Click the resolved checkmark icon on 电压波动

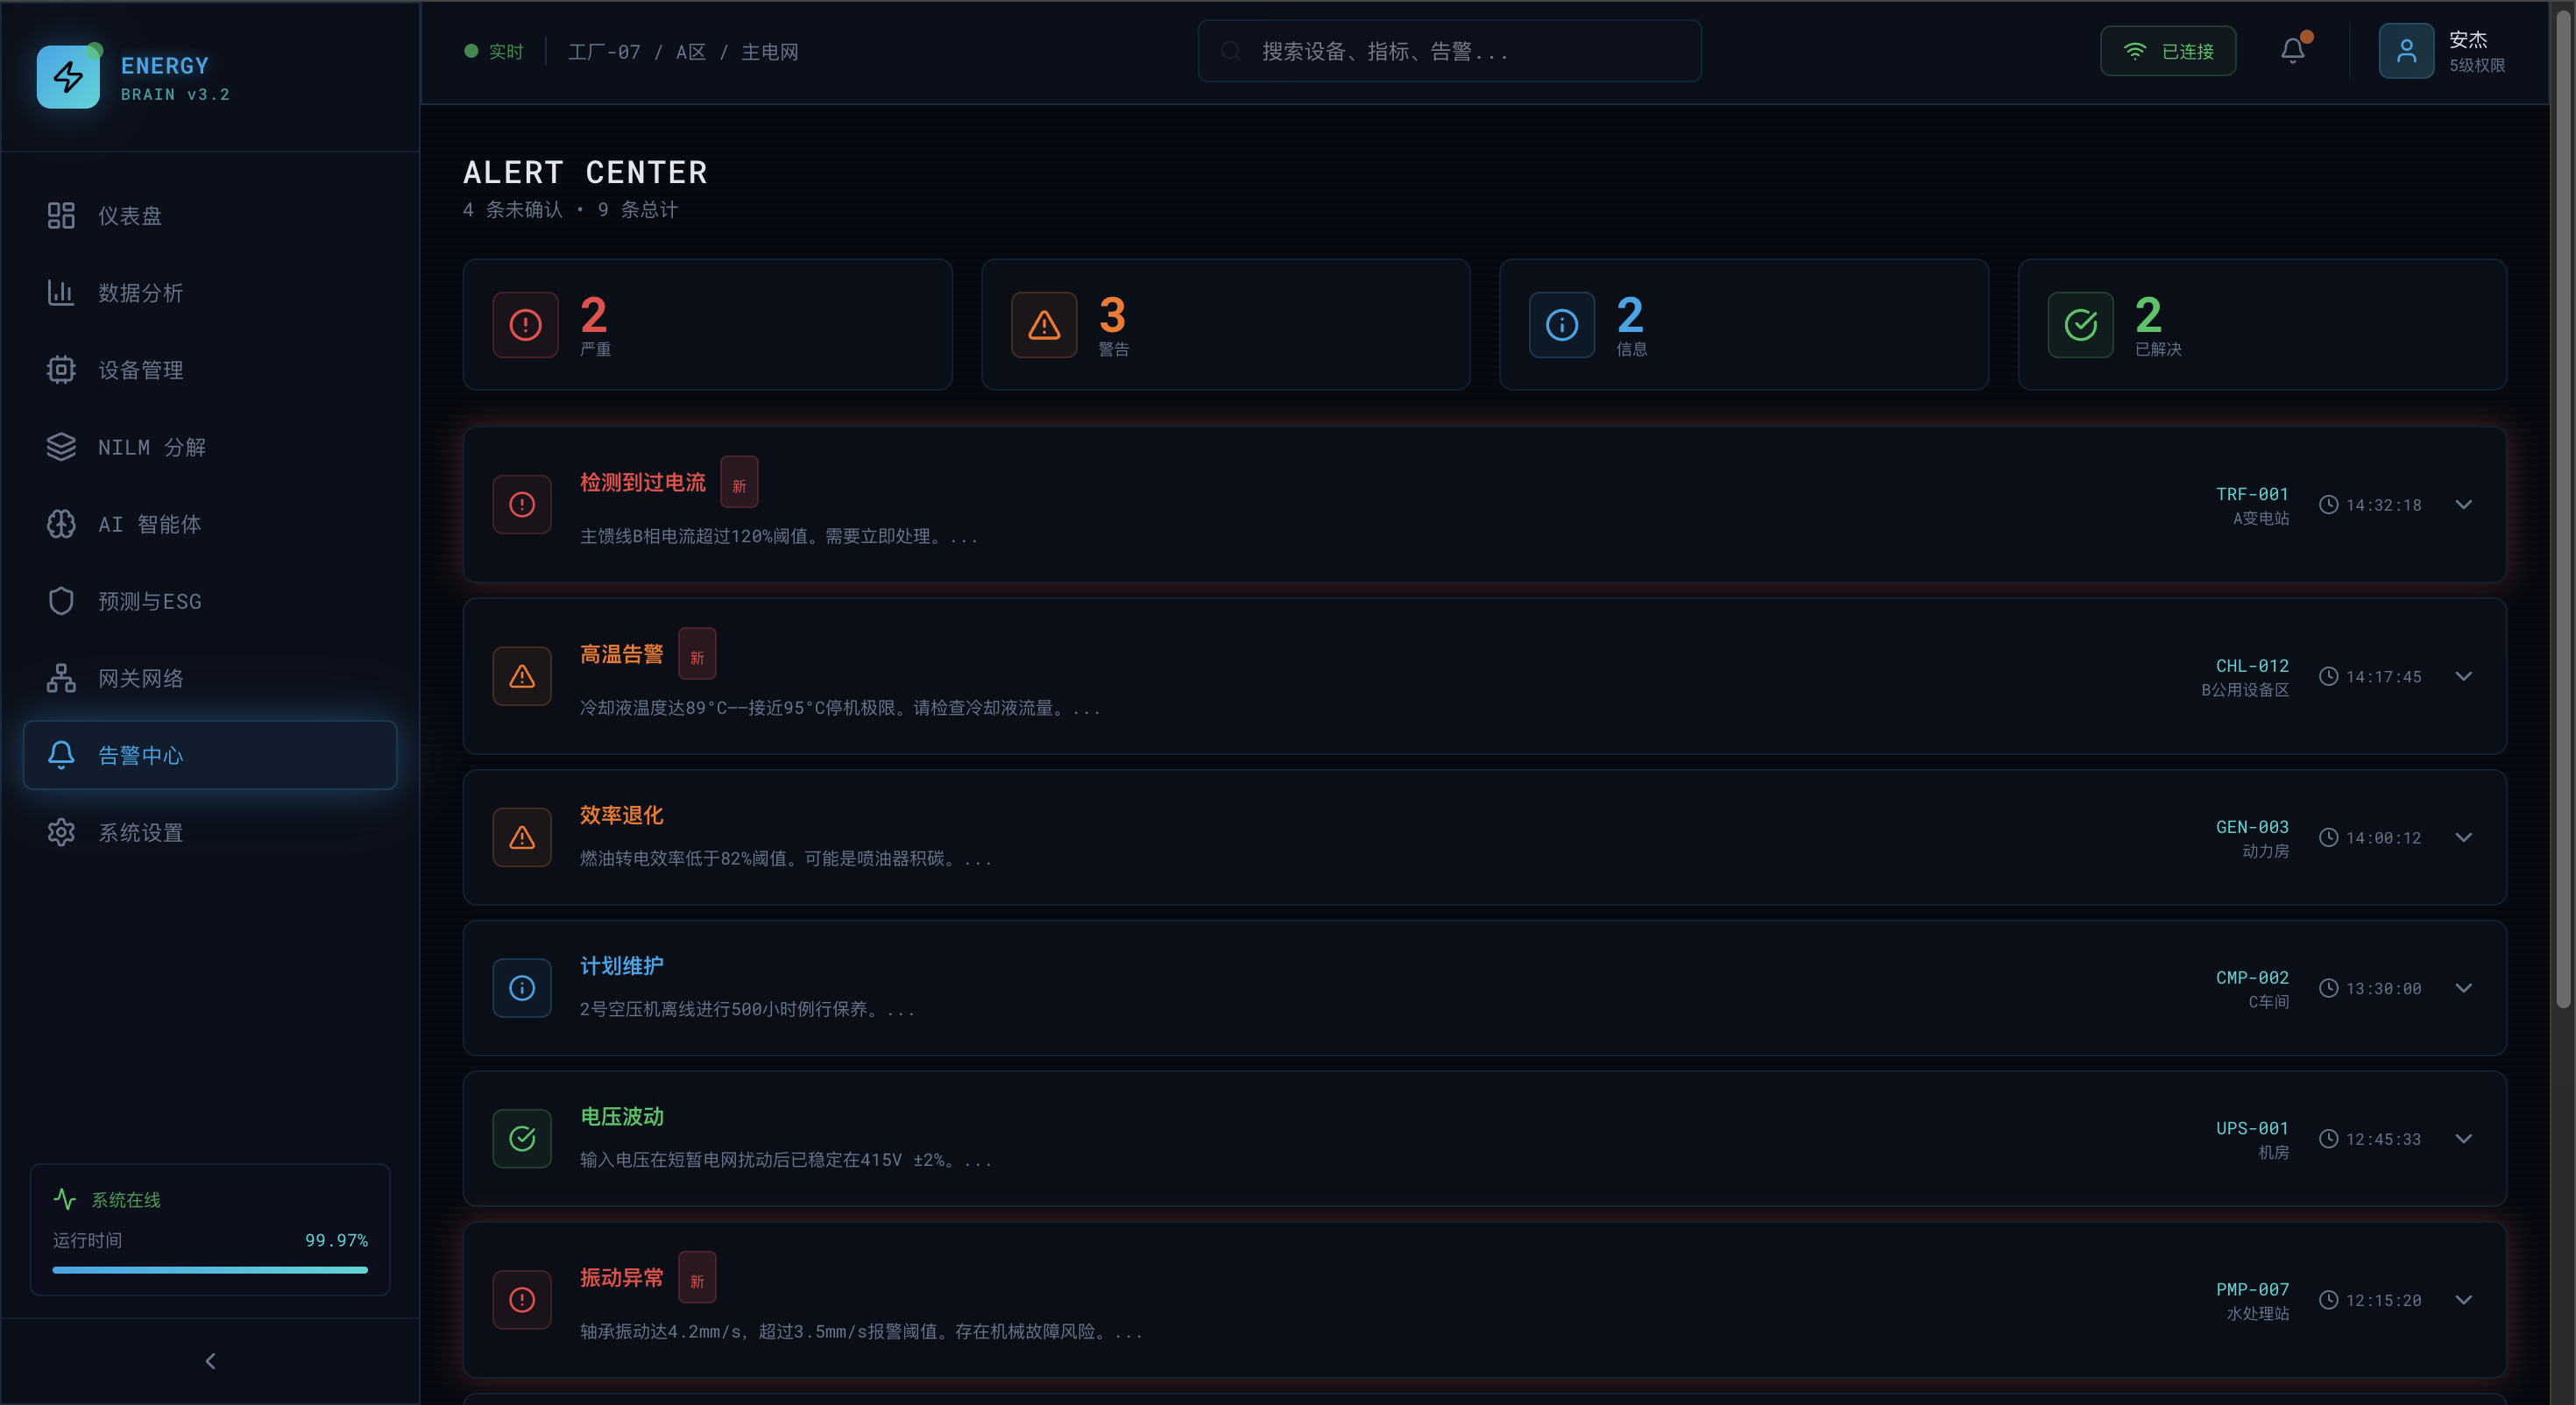tap(522, 1139)
